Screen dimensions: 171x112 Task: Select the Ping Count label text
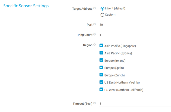[85, 35]
